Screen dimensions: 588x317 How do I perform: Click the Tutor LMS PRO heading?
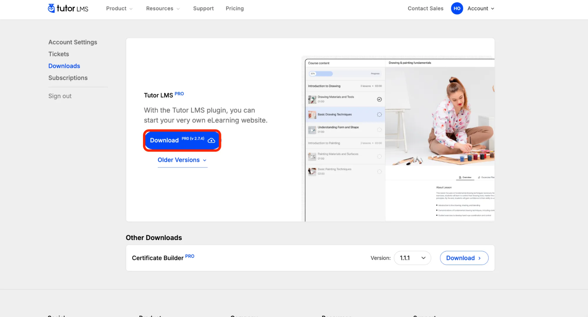coord(164,95)
